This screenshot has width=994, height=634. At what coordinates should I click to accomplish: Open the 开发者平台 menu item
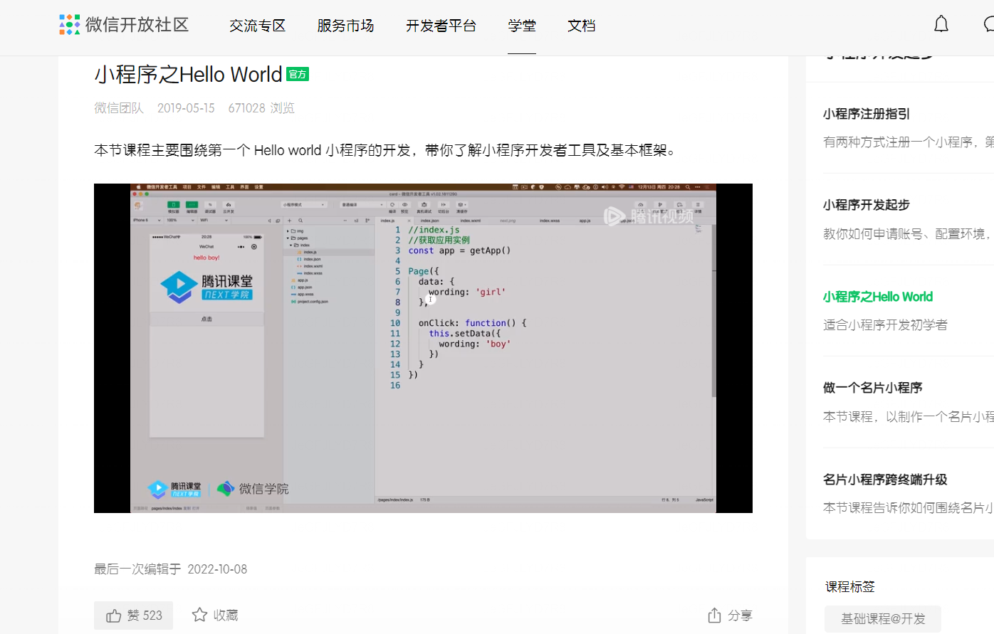point(441,26)
